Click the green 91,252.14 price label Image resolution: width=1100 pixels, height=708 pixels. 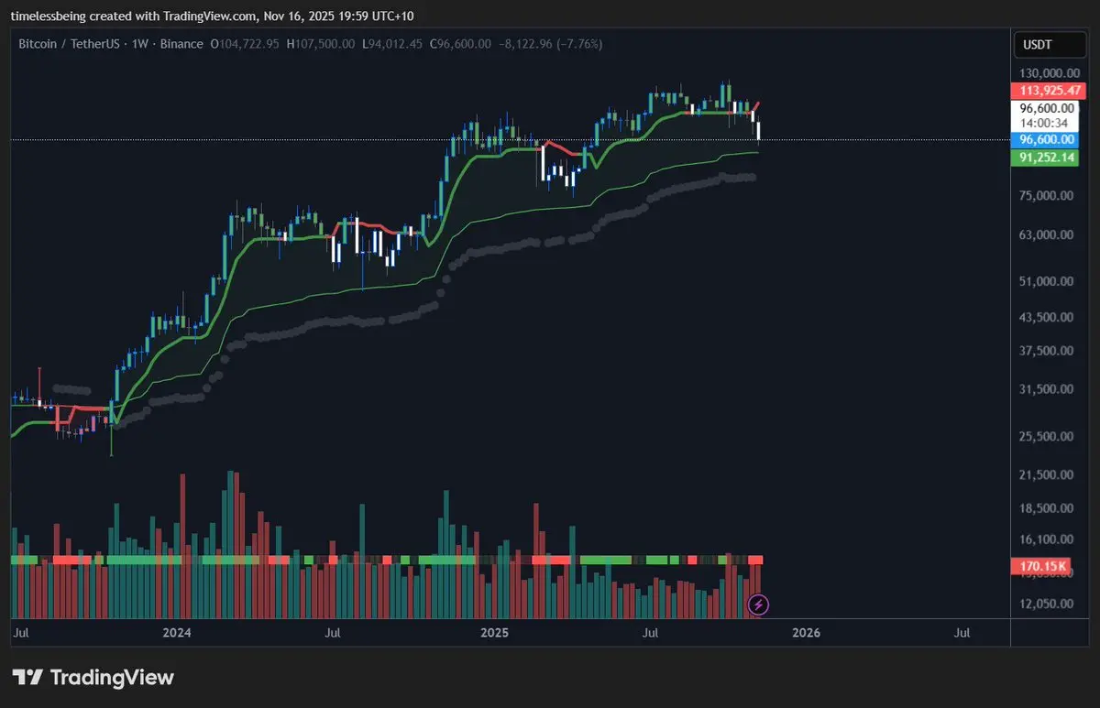tap(1046, 157)
